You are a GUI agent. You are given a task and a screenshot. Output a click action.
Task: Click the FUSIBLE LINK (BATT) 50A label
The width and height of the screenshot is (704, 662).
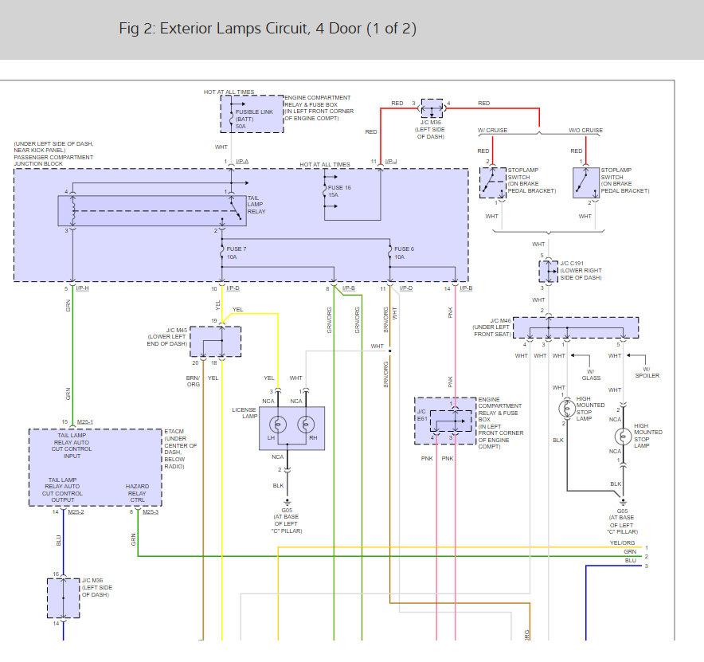[x=254, y=119]
